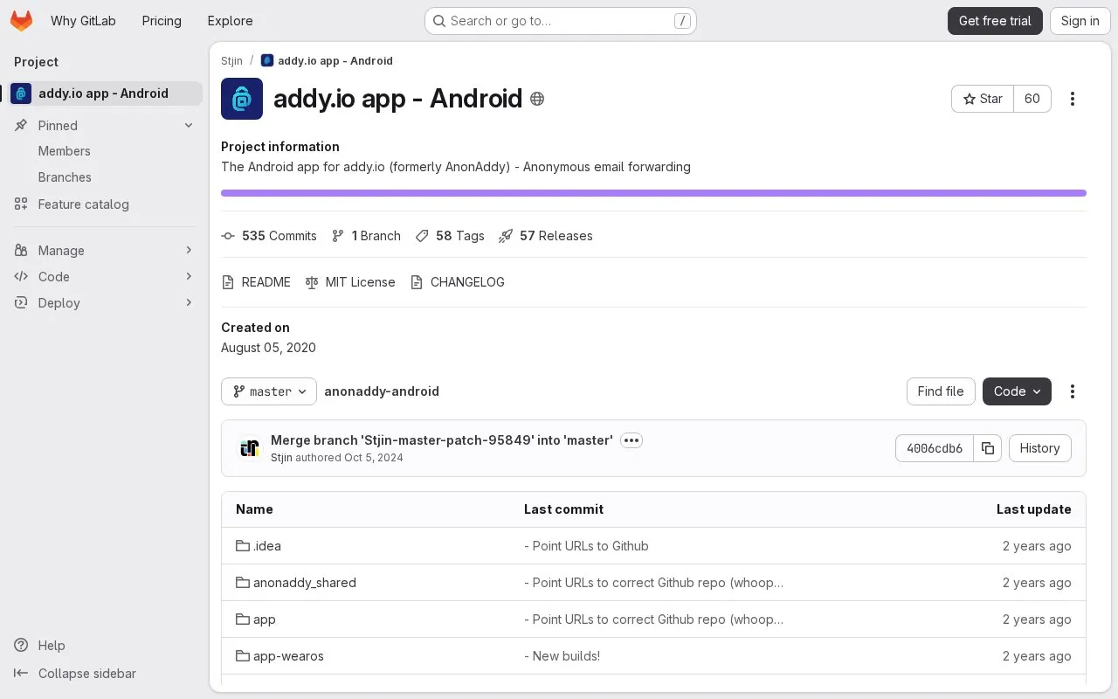The width and height of the screenshot is (1118, 699).
Task: Open the Help menu in sidebar
Action: [40, 646]
